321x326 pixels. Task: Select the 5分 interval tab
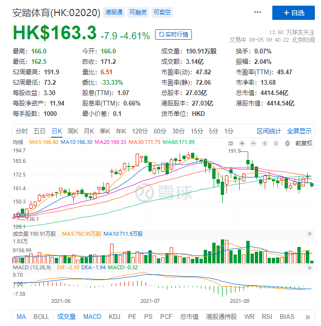coord(214,131)
